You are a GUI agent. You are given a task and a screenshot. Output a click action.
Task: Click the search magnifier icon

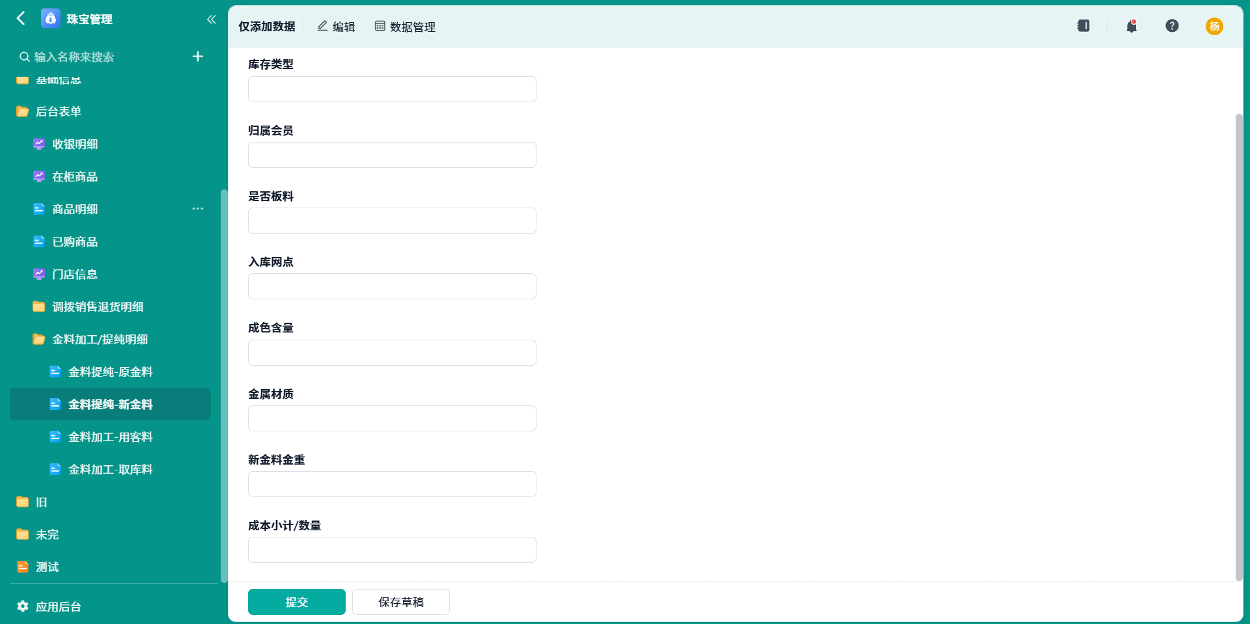(24, 57)
